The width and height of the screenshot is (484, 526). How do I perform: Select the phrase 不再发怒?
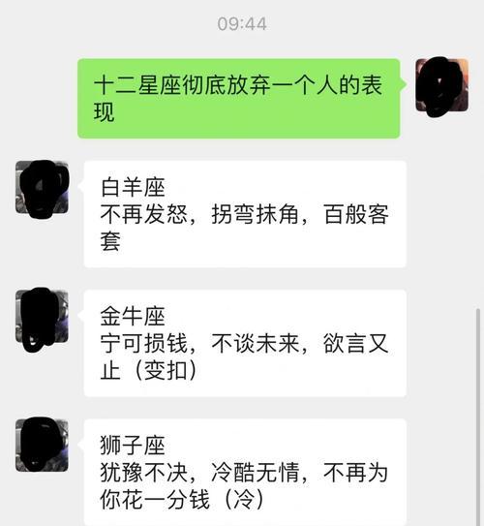pyautogui.click(x=143, y=214)
